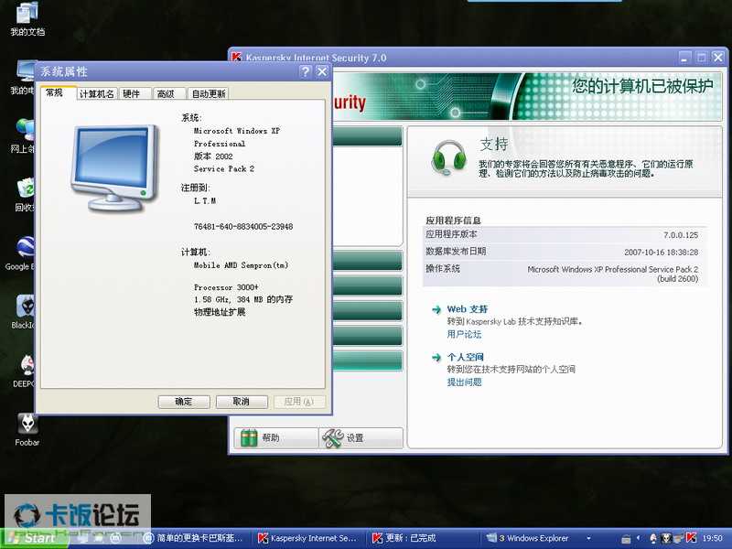Image resolution: width=732 pixels, height=549 pixels.
Task: Click the taskbar clock showing 19:50
Action: coord(713,538)
